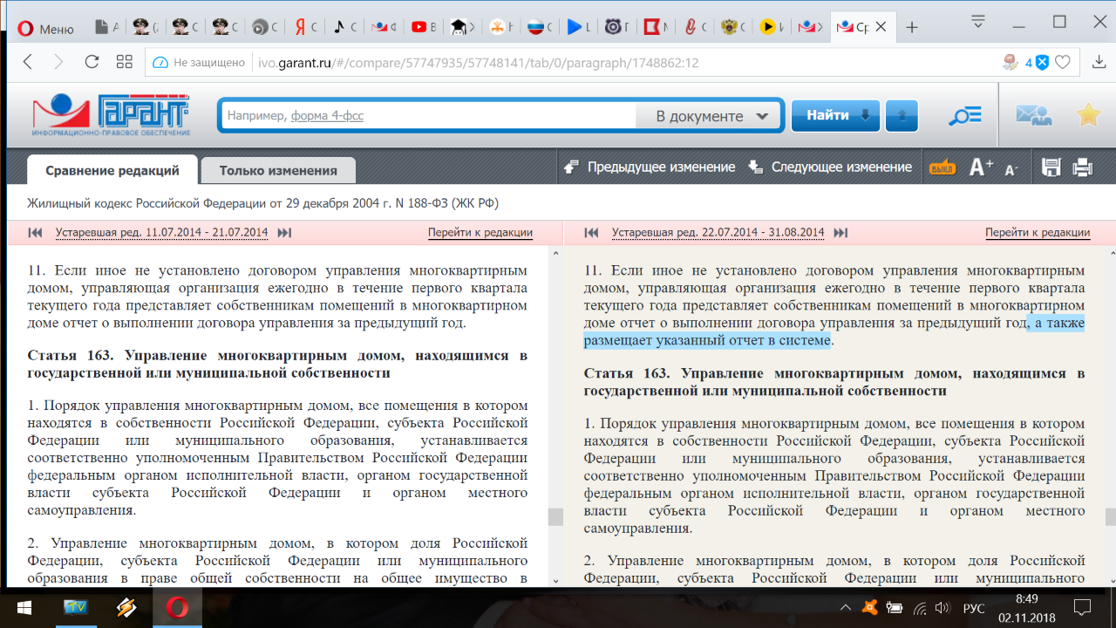
Task: Click the yellow star favorites icon
Action: 1088,115
